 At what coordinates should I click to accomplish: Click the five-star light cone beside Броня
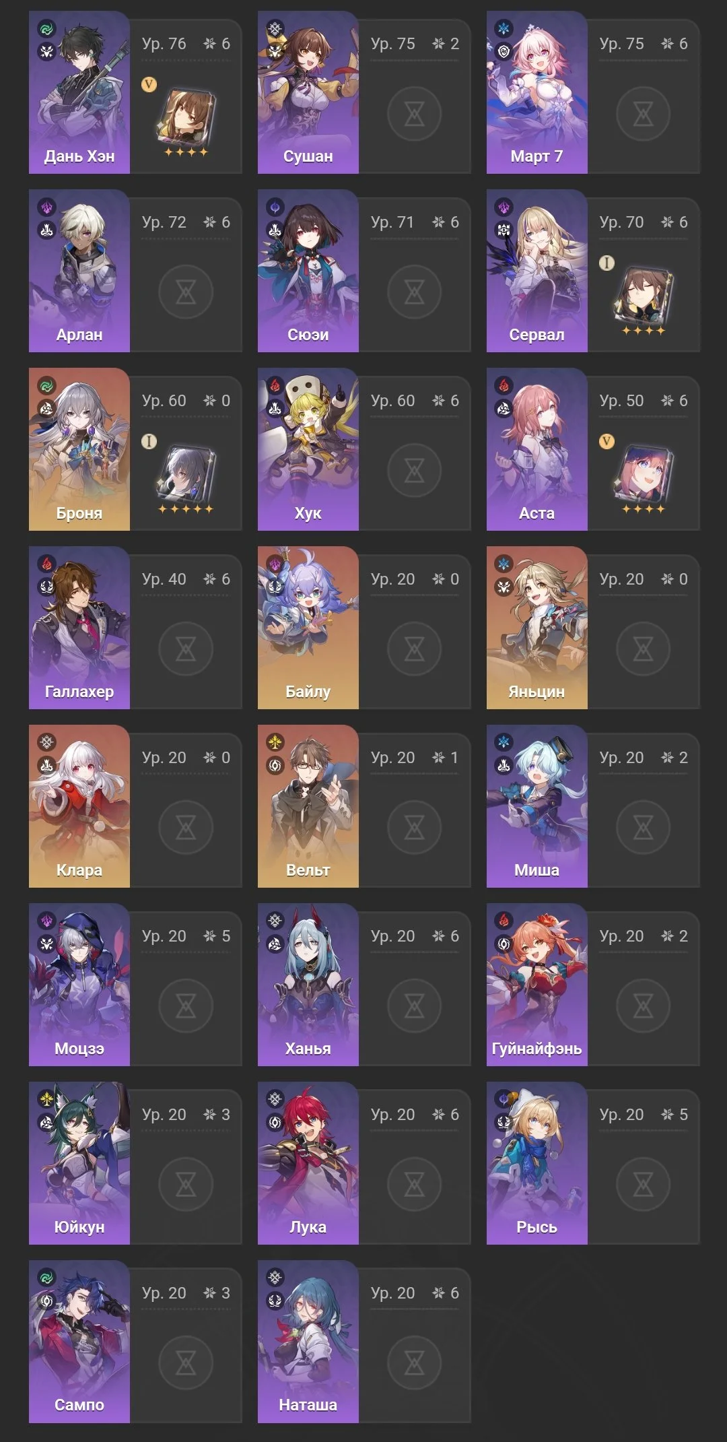[185, 474]
